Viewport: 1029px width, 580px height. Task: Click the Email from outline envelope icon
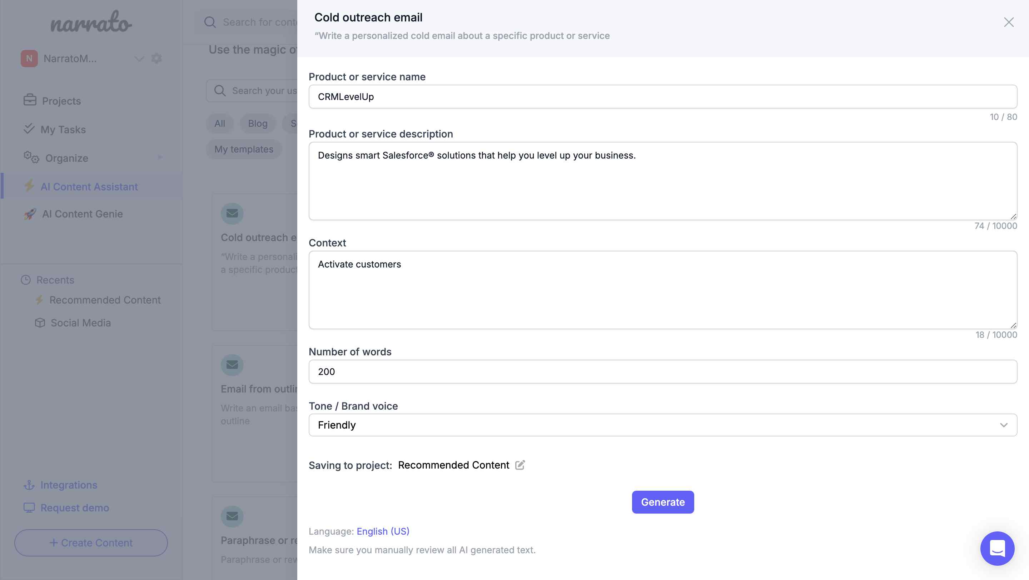[x=232, y=364]
